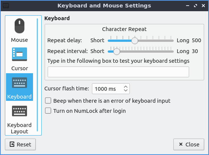The height and width of the screenshot is (155, 209).
Task: Open the Mouse settings icon
Action: (x=20, y=26)
